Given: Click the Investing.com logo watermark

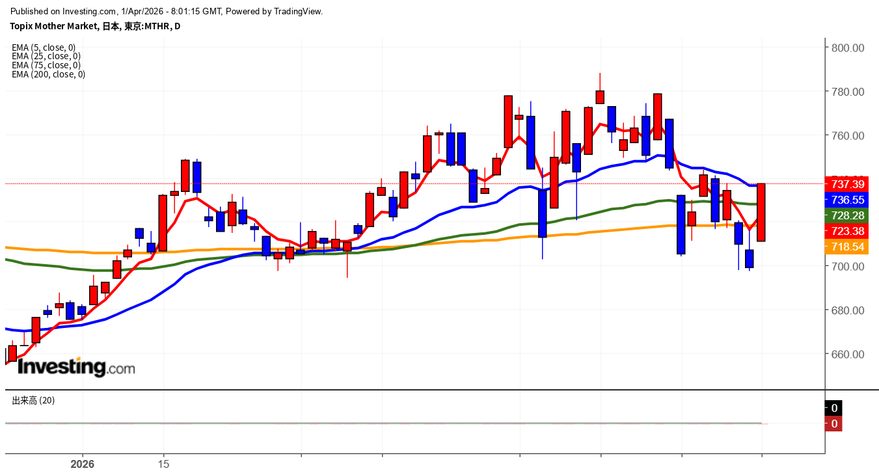Looking at the screenshot, I should click(76, 368).
